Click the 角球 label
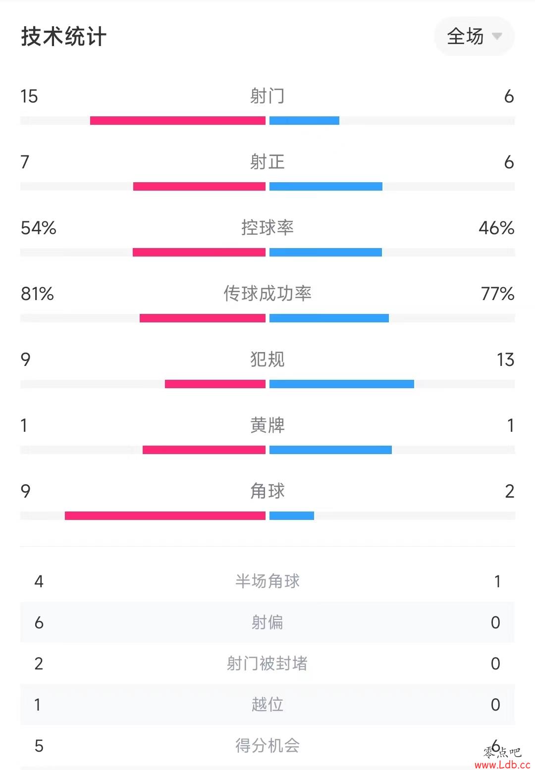This screenshot has width=535, height=770. [267, 491]
